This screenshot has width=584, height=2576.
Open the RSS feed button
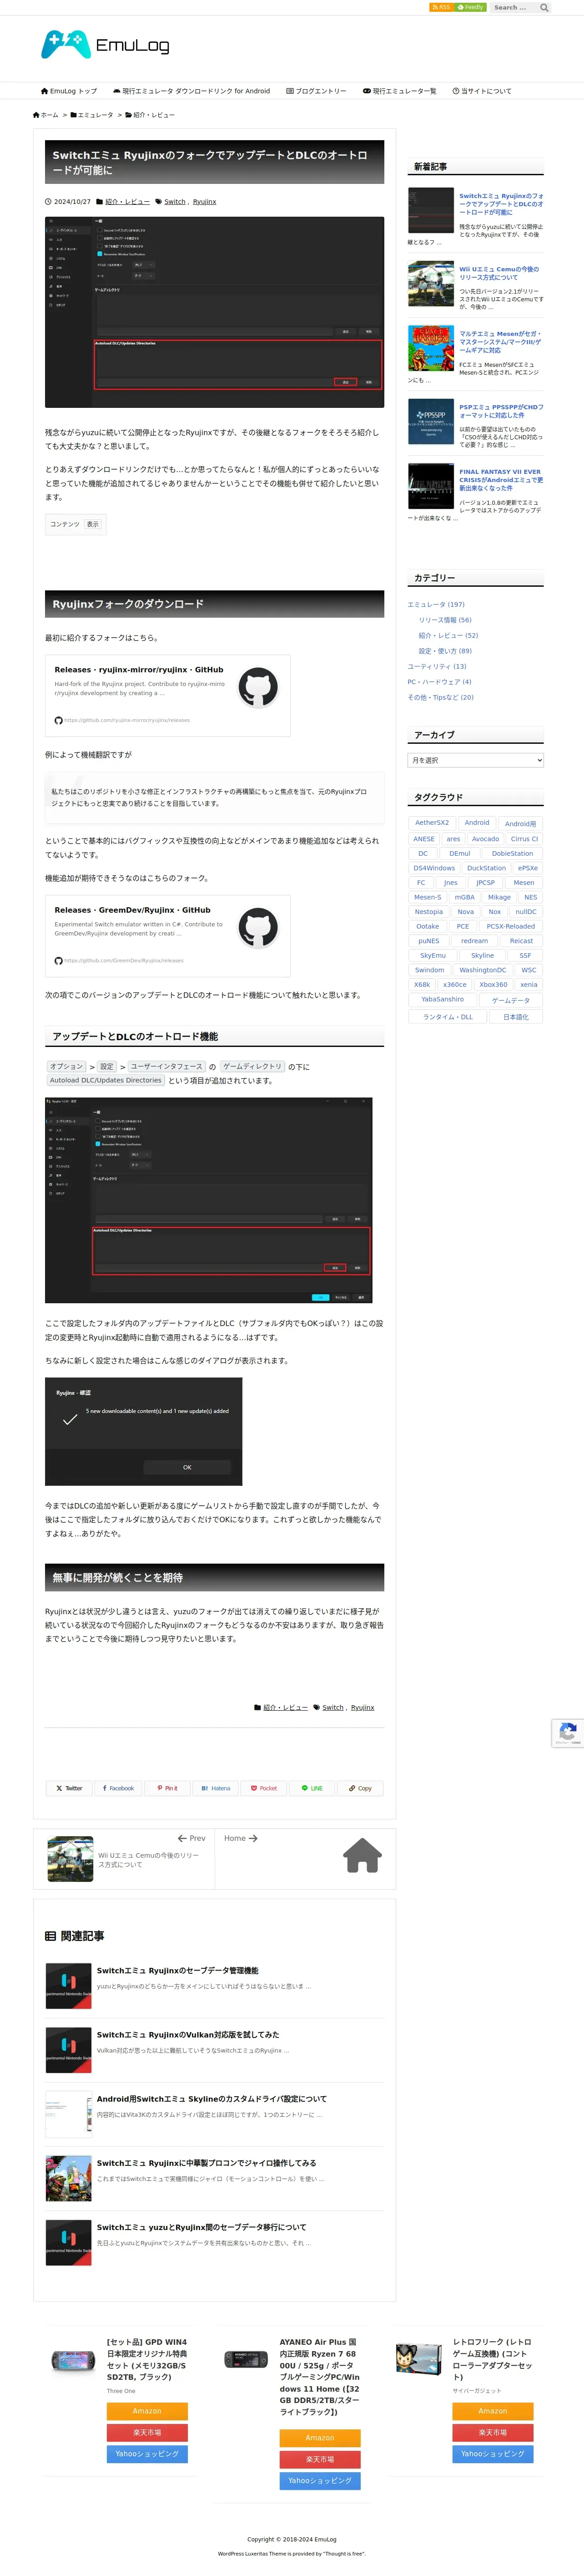441,7
